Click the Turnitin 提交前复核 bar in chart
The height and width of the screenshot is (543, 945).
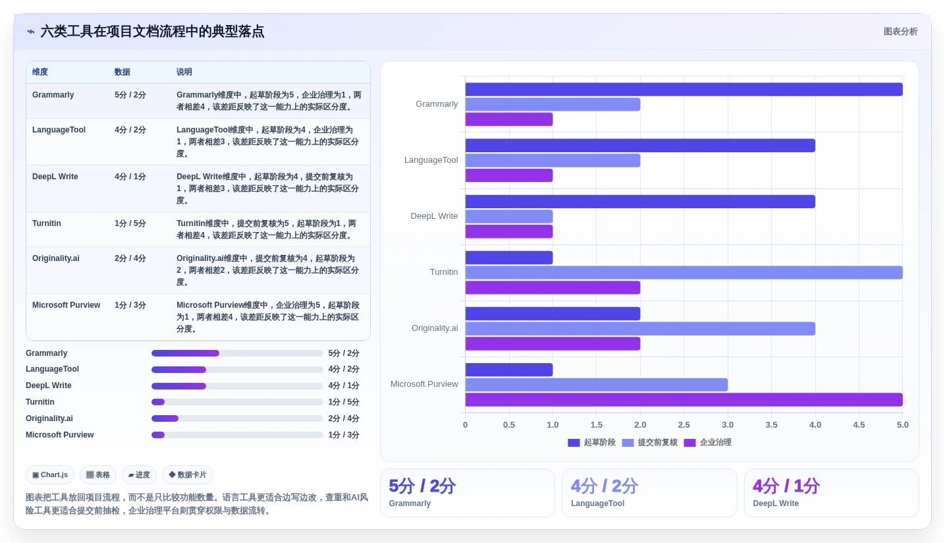[x=684, y=273]
